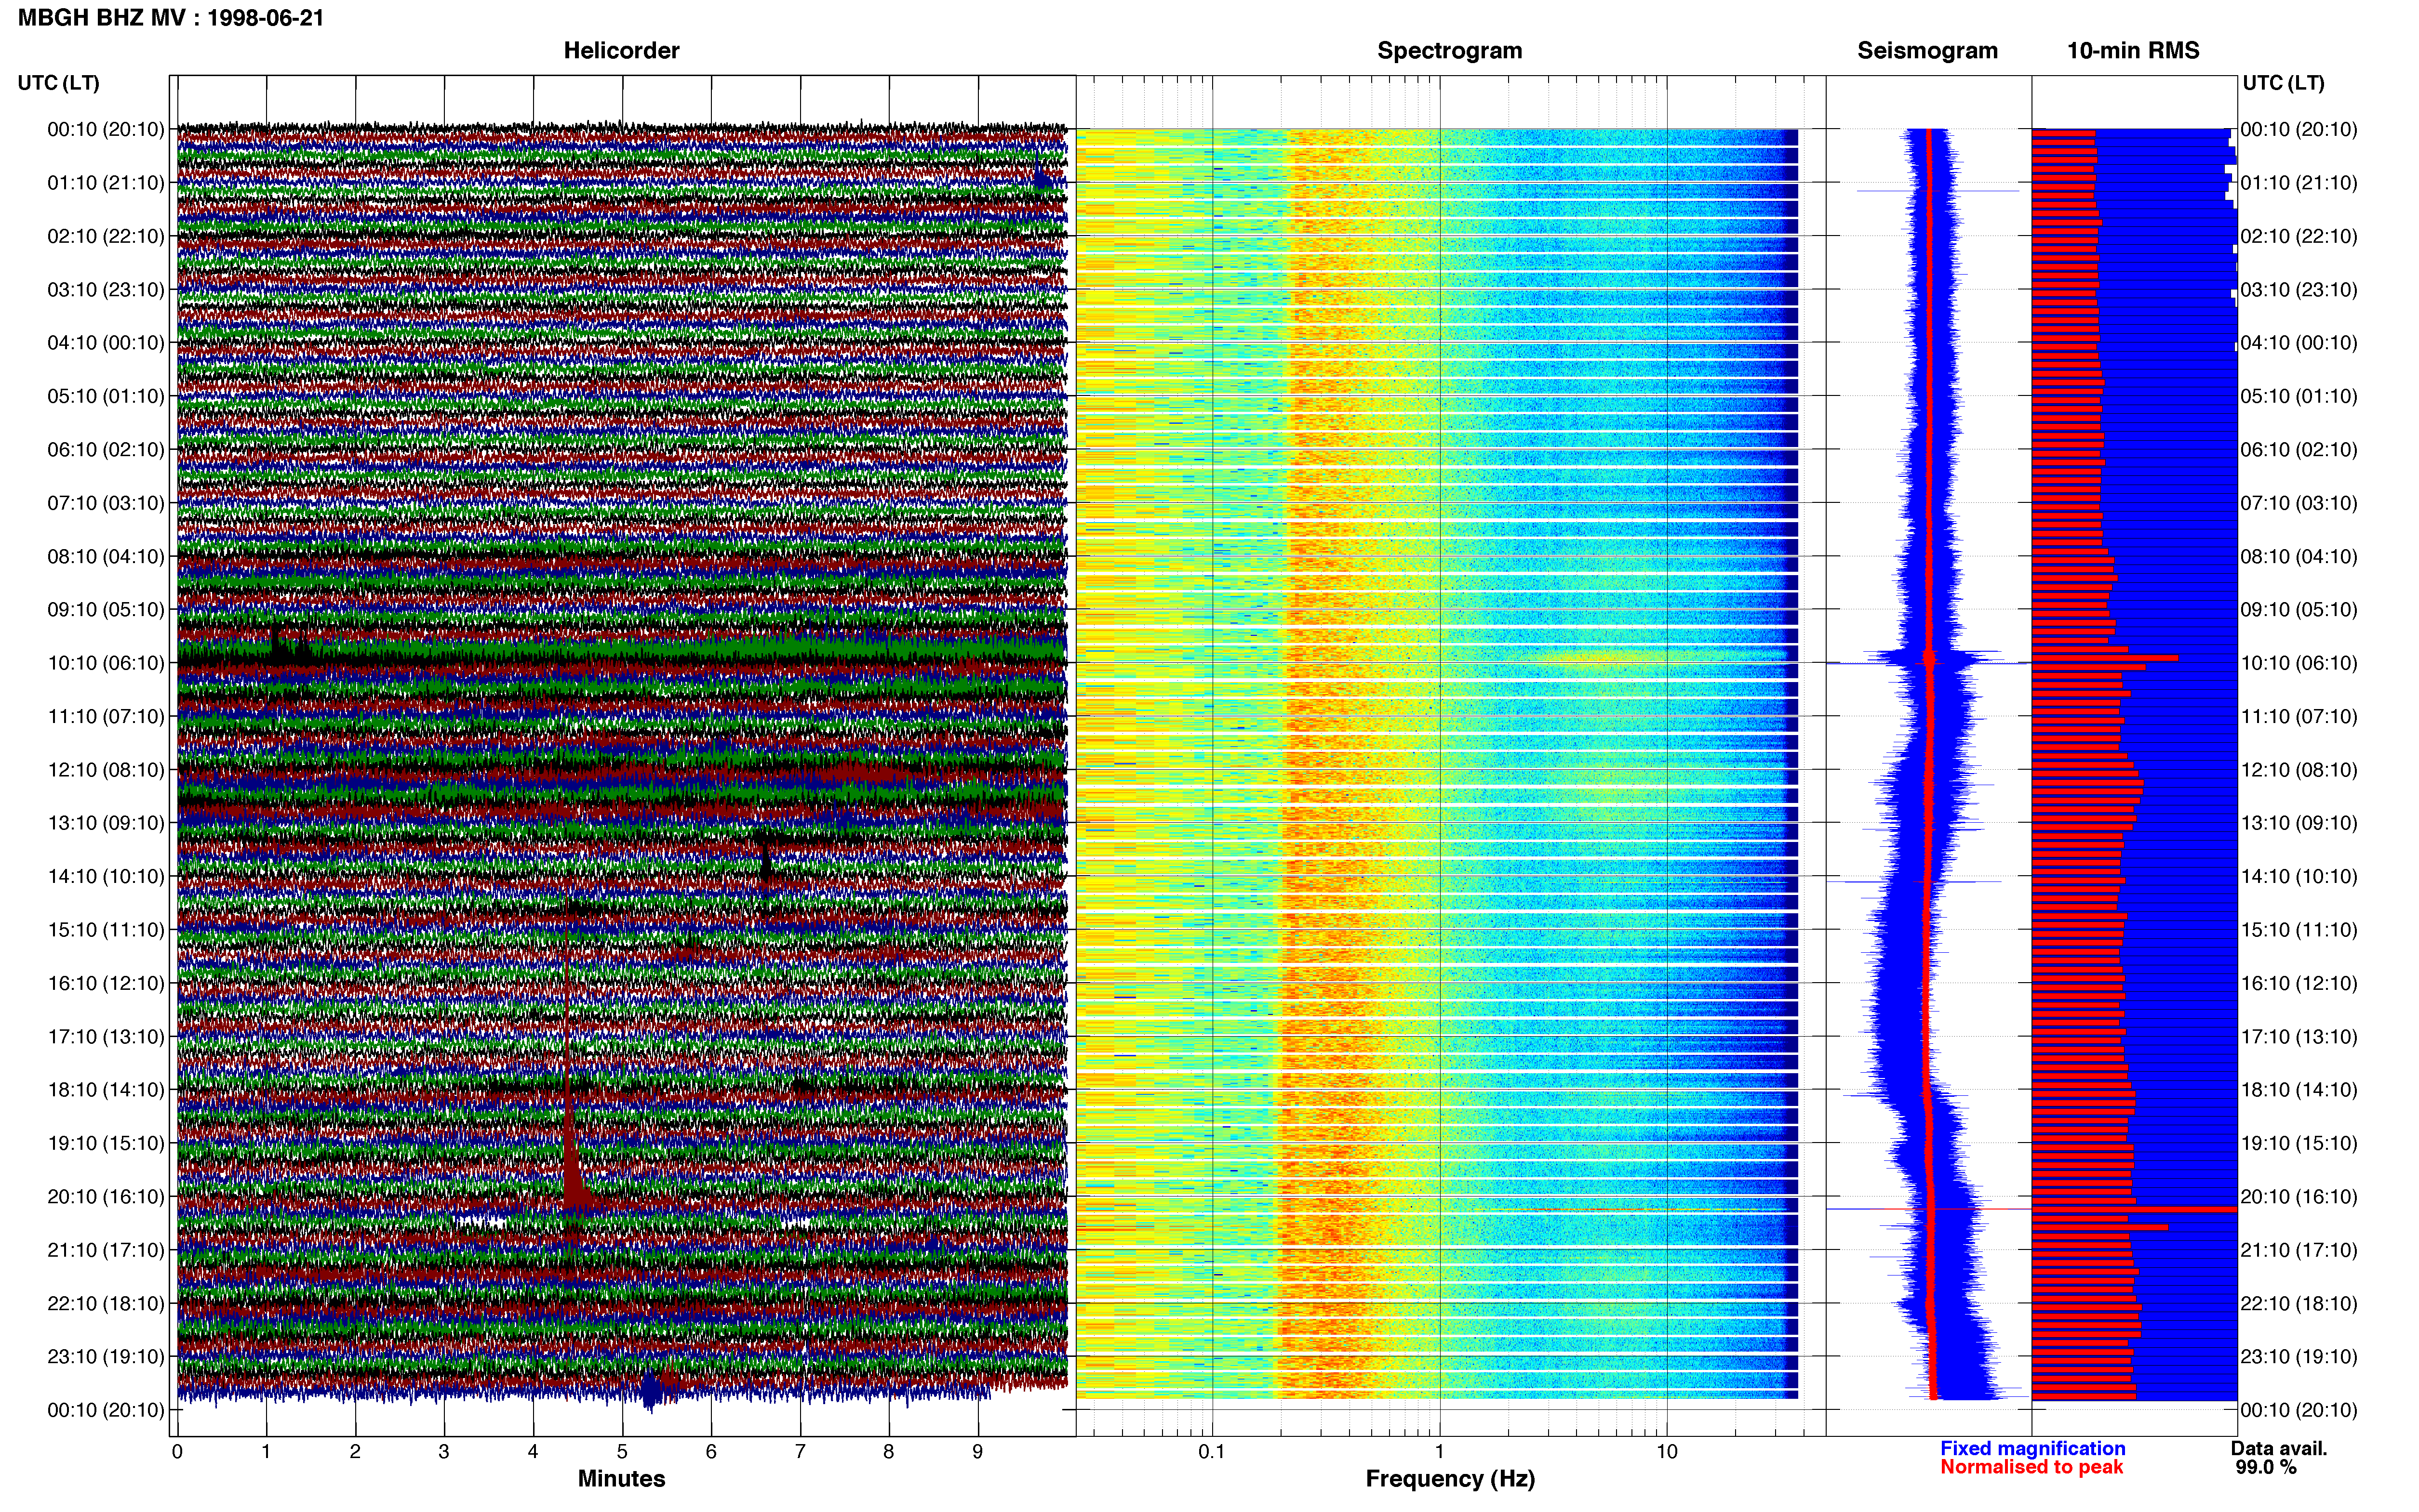The width and height of the screenshot is (2419, 1512).
Task: Click the plot title MBGH BHZ MV : 1998-06-21
Action: coord(171,18)
